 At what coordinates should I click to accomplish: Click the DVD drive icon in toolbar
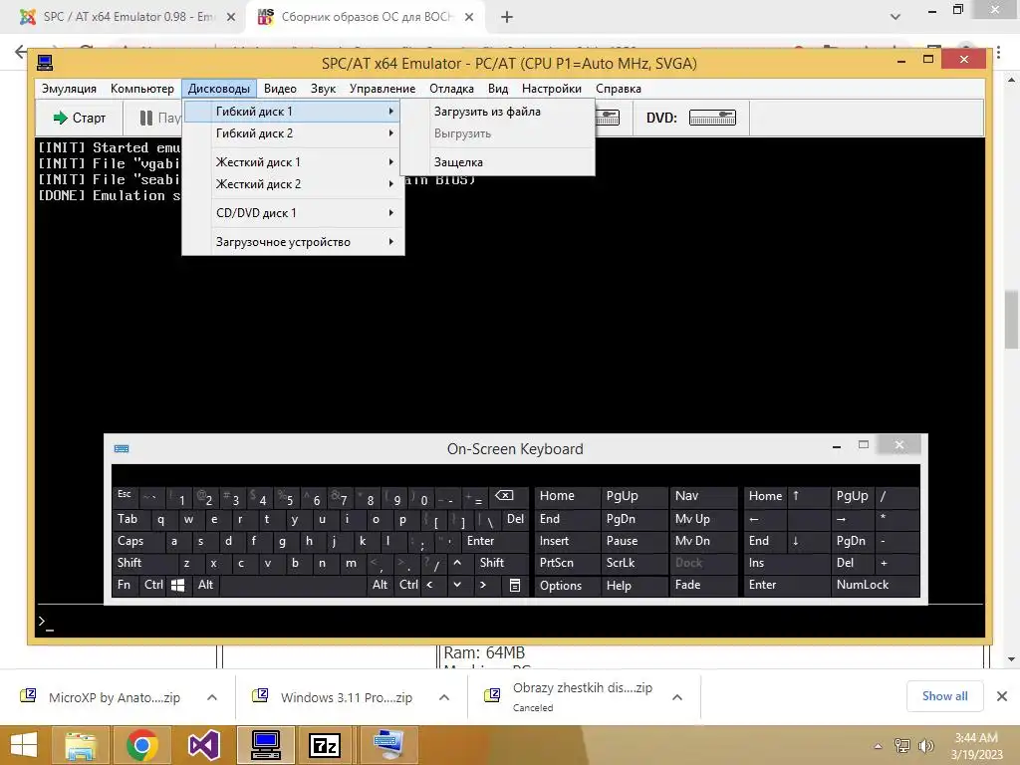coord(712,118)
